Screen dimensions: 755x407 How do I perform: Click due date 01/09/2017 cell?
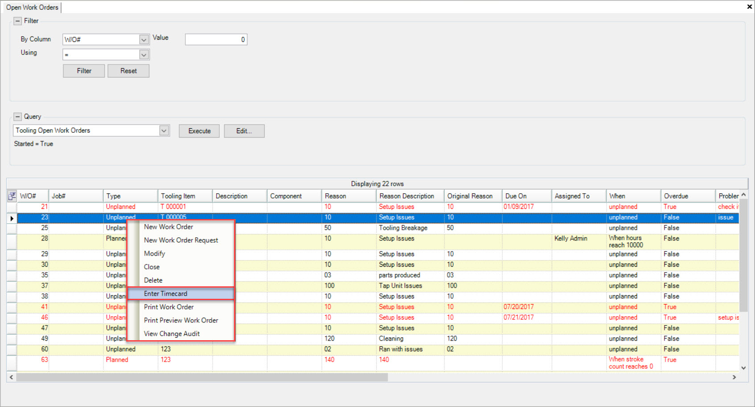click(527, 207)
